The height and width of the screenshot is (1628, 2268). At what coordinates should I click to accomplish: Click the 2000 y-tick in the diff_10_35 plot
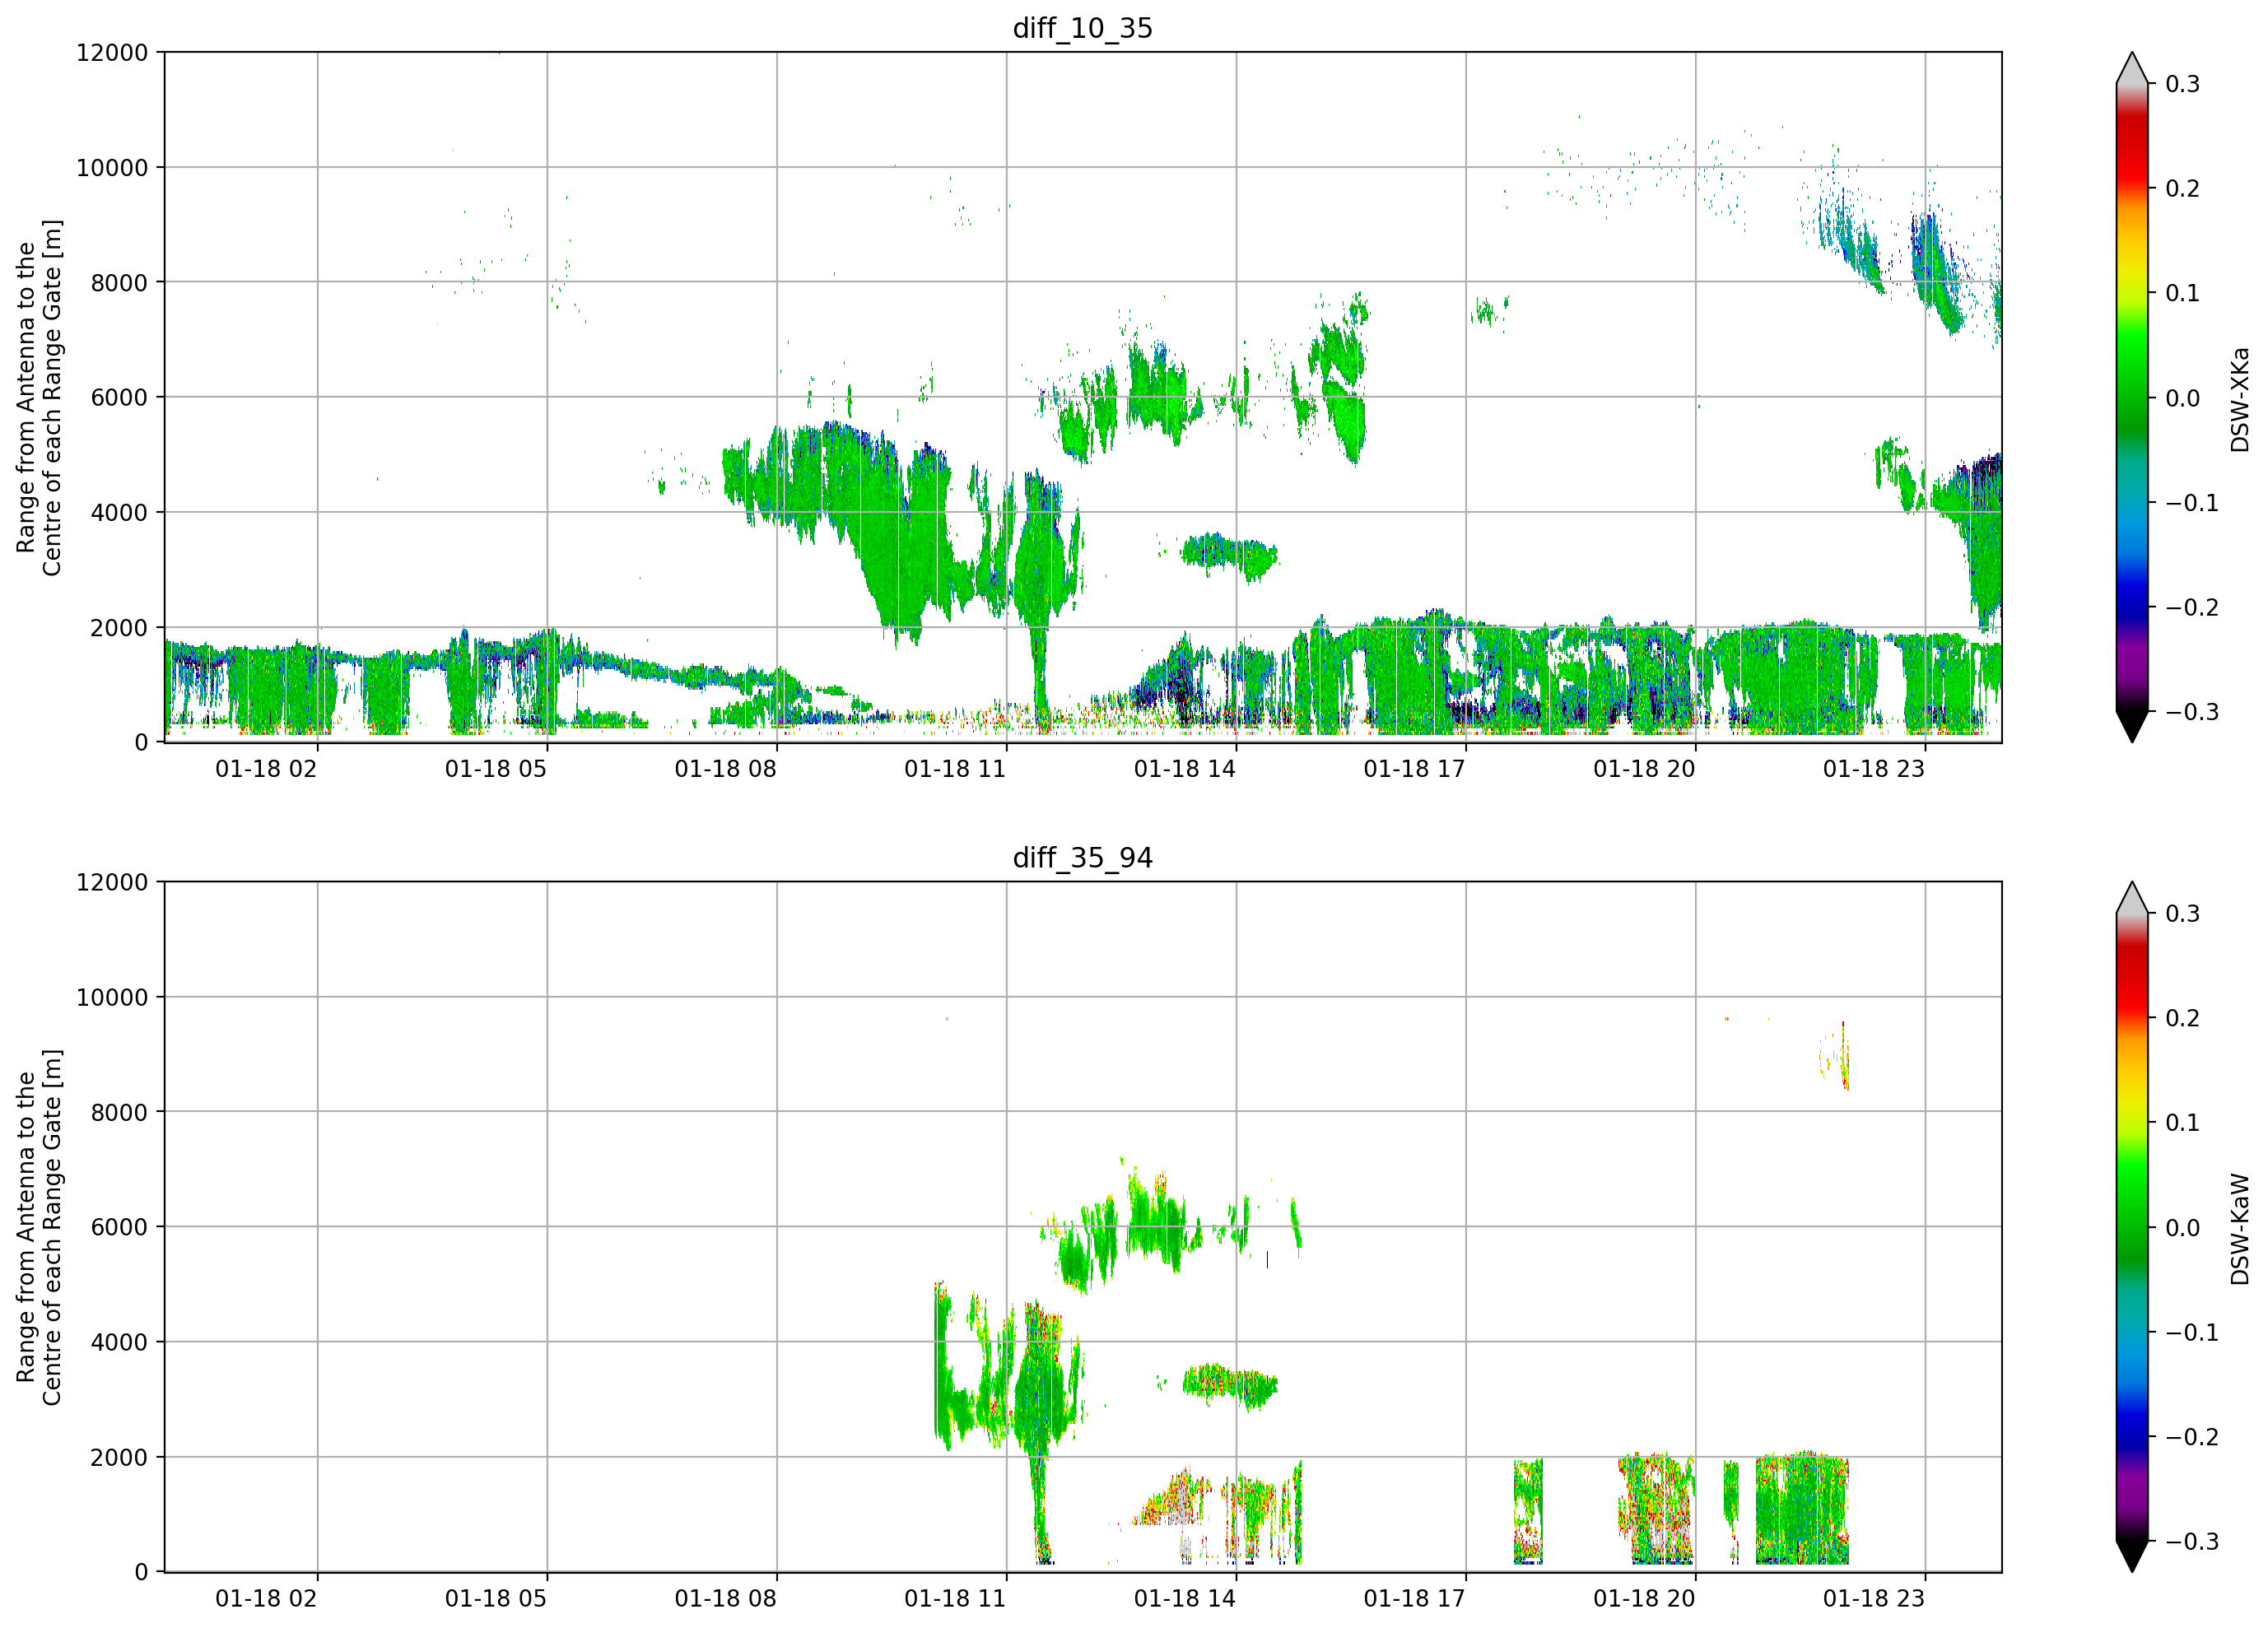point(119,628)
